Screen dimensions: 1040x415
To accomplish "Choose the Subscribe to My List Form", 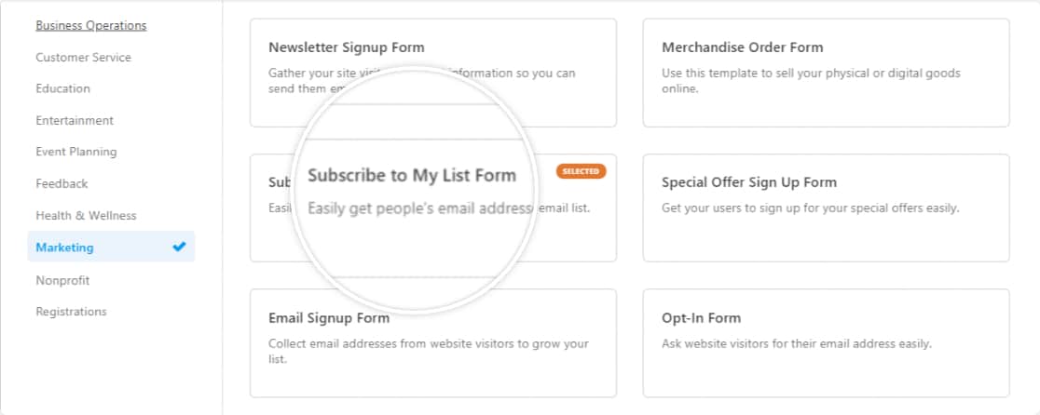I will tap(411, 175).
